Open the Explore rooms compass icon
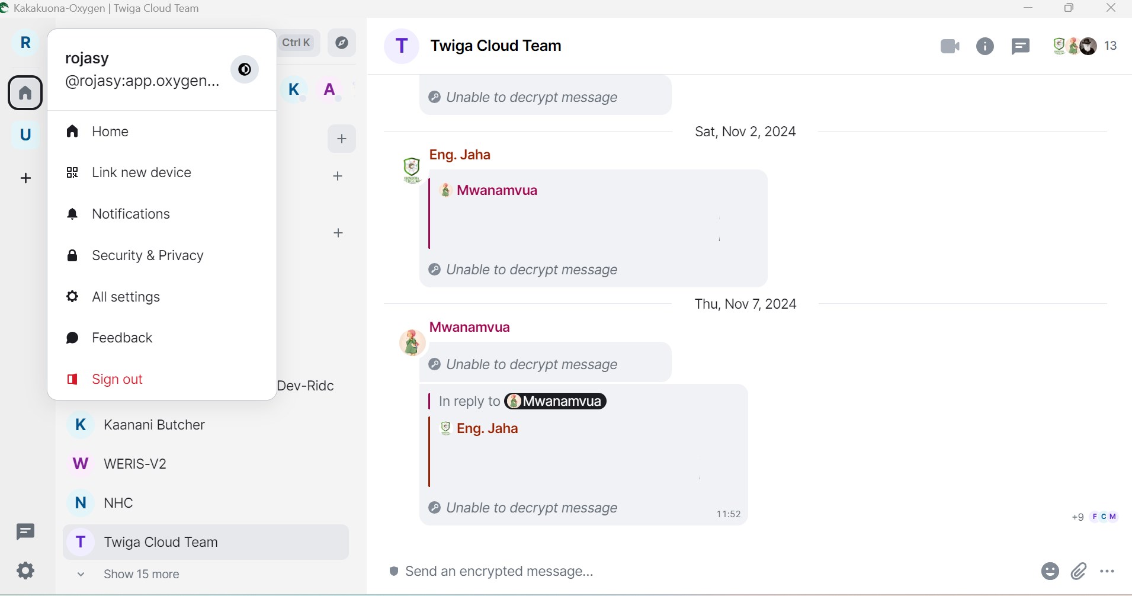This screenshot has width=1132, height=596. click(342, 43)
